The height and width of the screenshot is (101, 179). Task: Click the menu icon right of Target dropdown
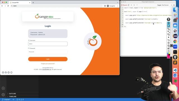point(174,5)
